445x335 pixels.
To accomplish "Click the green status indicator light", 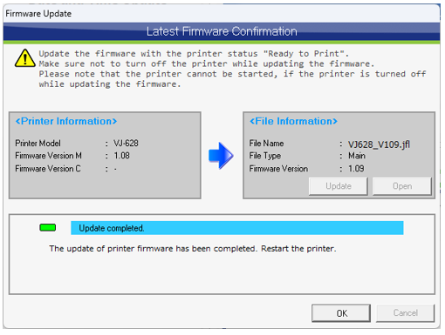I will point(48,228).
